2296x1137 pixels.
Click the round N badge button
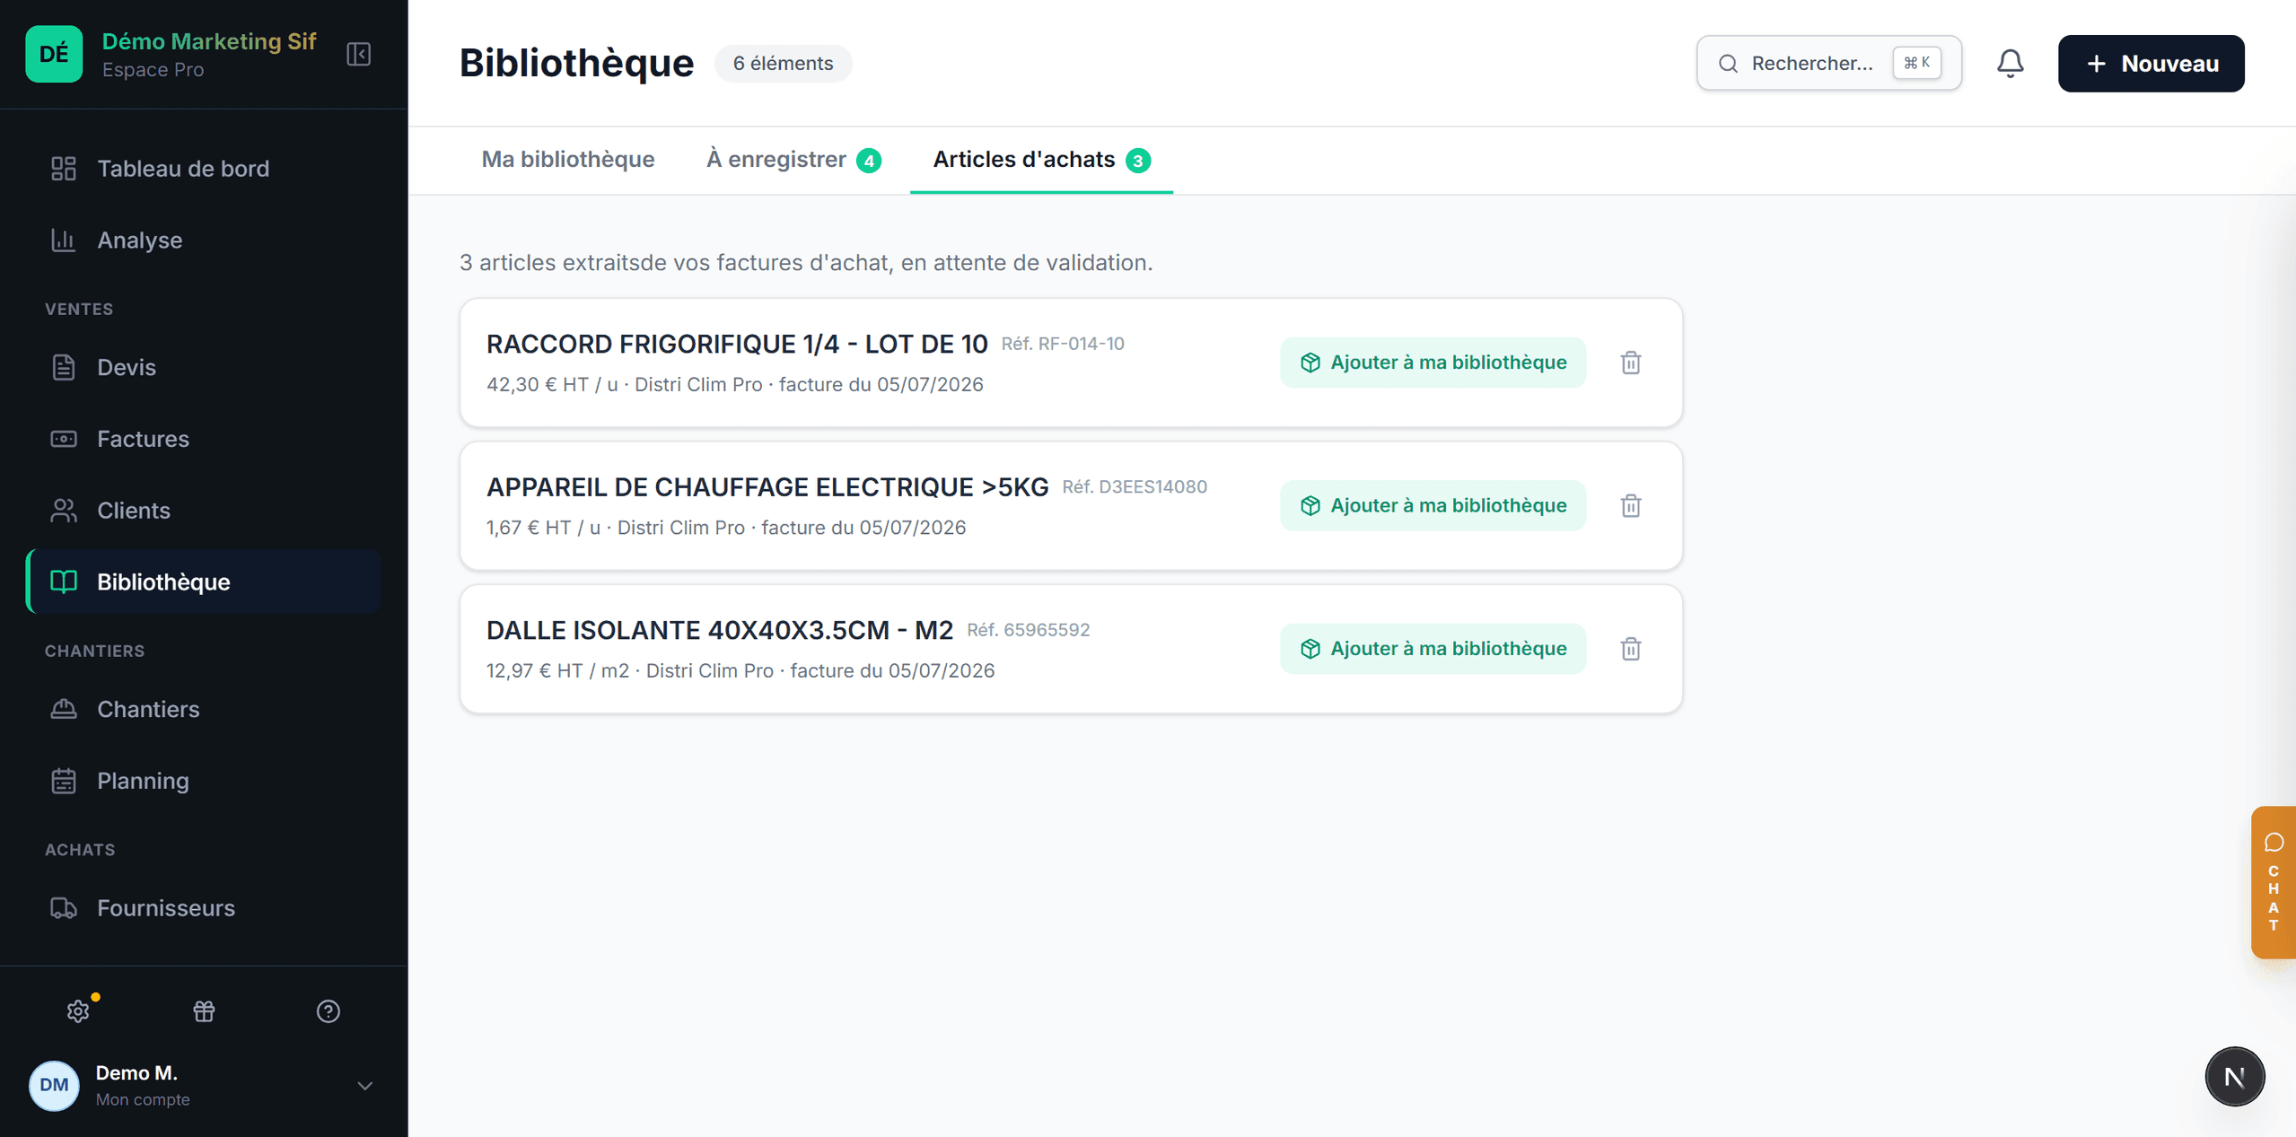(2234, 1076)
